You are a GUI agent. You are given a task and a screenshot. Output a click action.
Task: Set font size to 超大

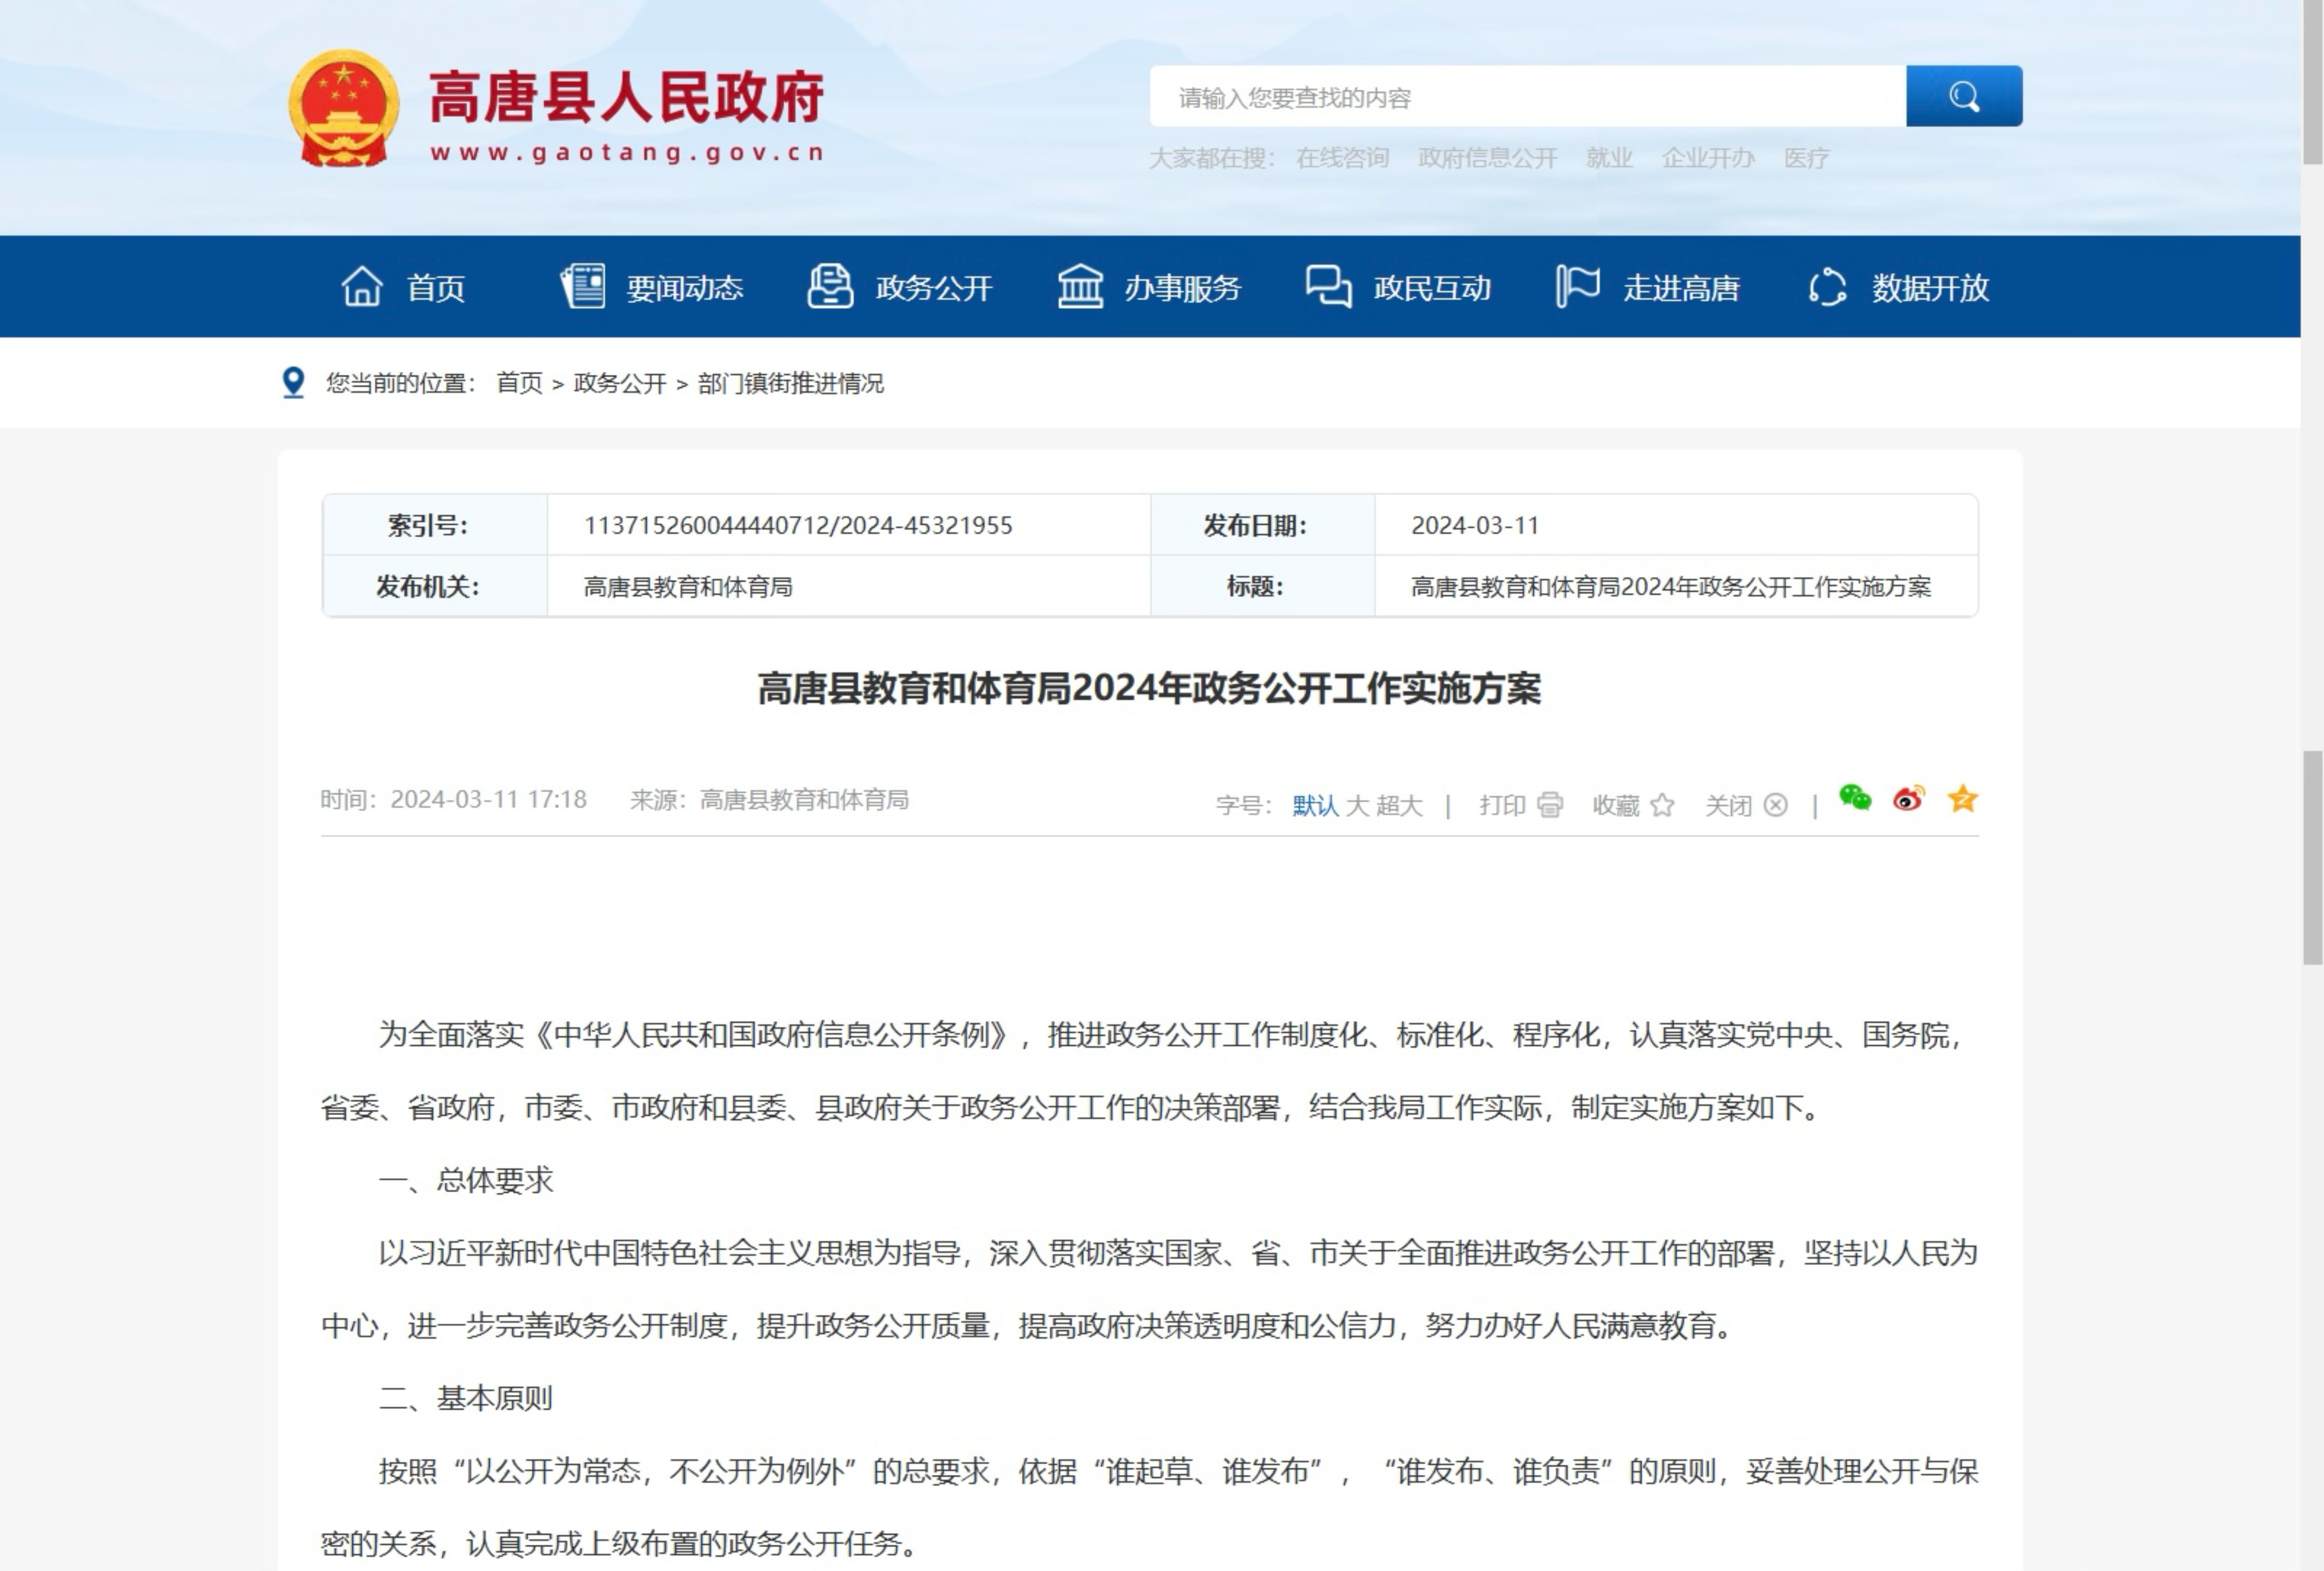click(1399, 806)
